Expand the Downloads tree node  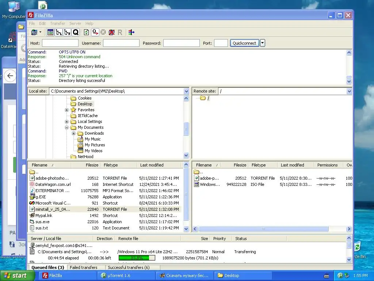point(74,133)
